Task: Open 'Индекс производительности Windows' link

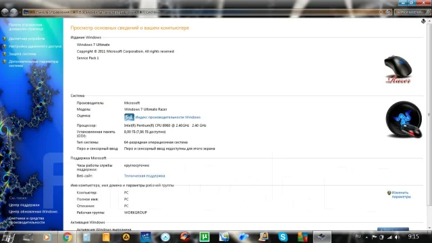Action: [168, 117]
